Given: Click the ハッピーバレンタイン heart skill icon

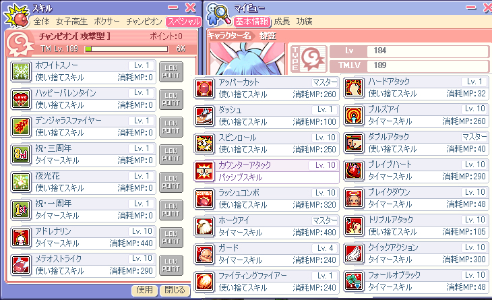Looking at the screenshot, I should (21, 99).
